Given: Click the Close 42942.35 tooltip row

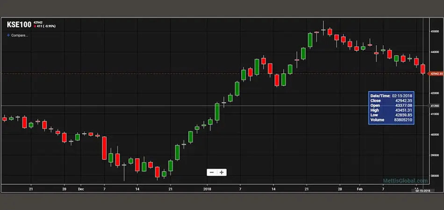Looking at the screenshot, I should point(391,101).
